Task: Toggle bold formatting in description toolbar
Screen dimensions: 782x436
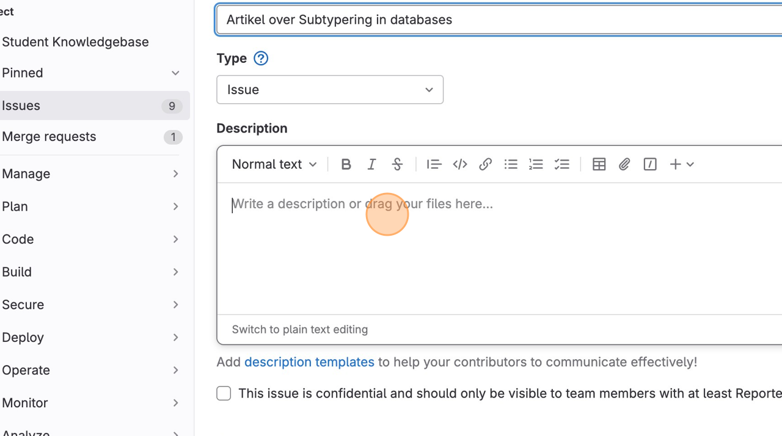Action: [x=346, y=164]
